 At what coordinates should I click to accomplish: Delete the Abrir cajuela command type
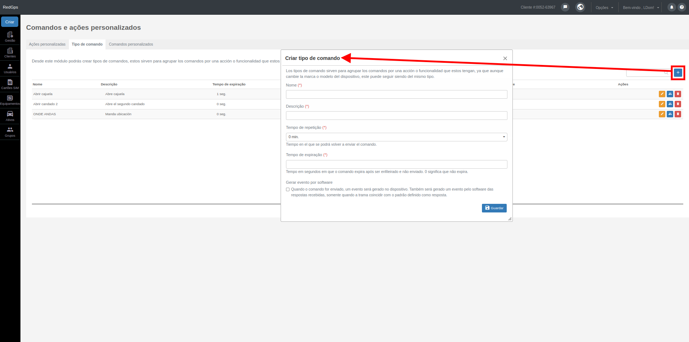tap(678, 94)
